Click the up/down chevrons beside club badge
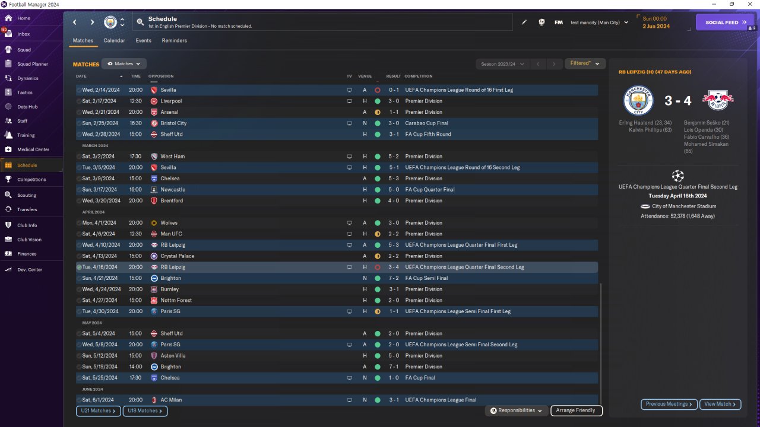760x427 pixels. 122,23
